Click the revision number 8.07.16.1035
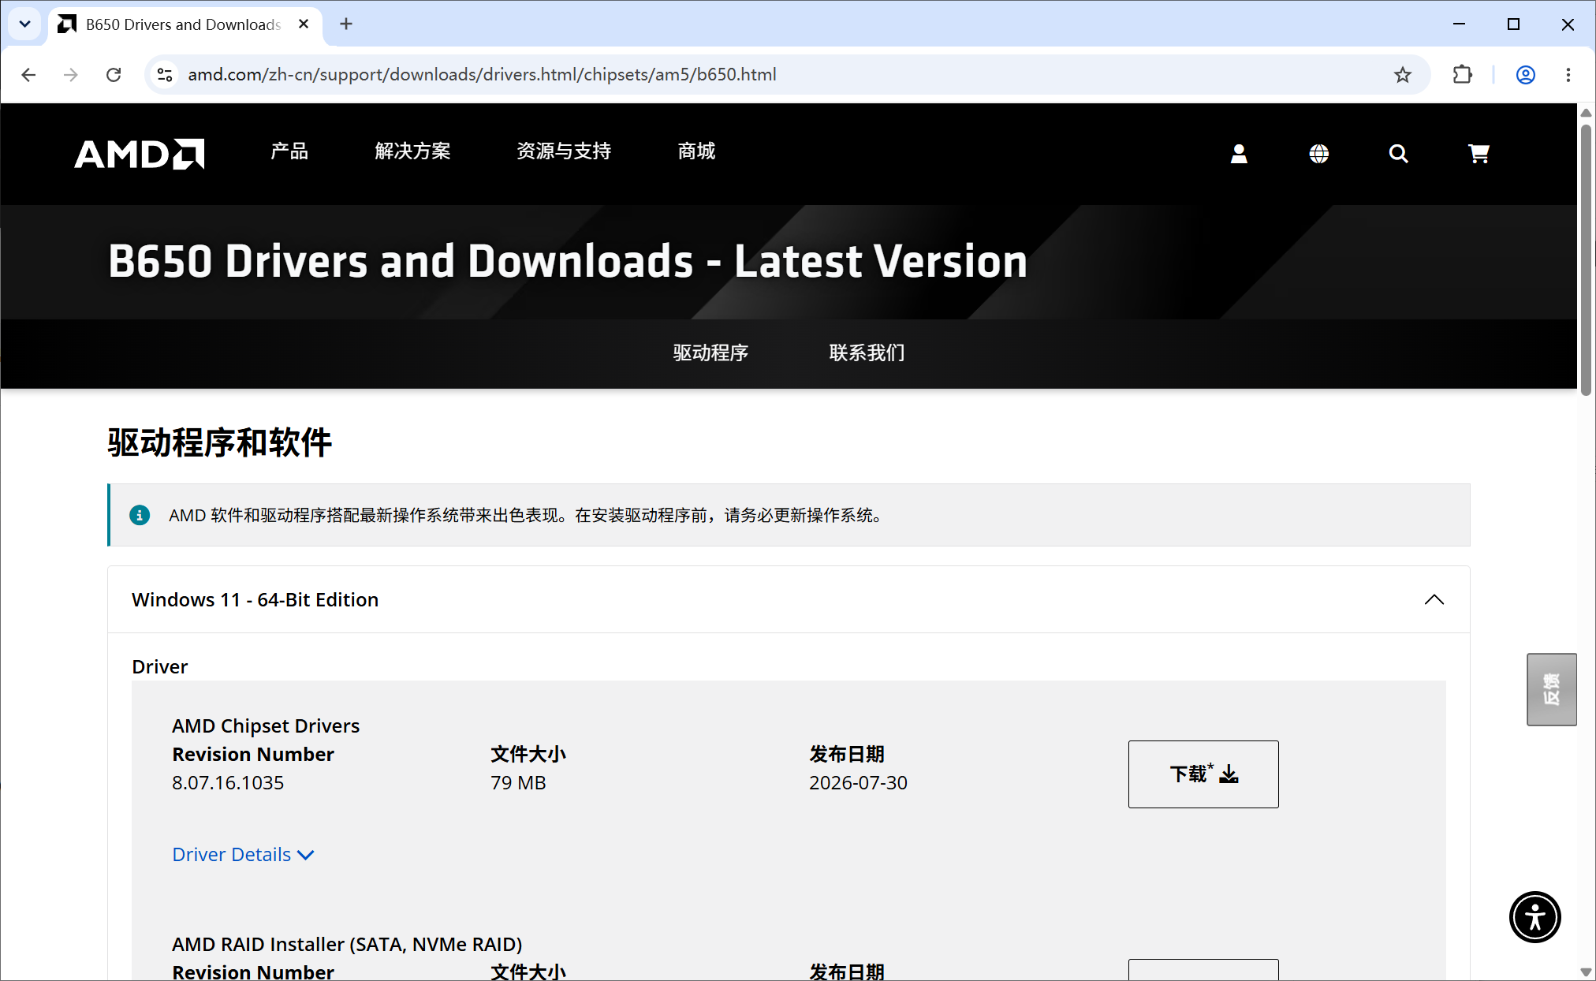 (x=228, y=783)
